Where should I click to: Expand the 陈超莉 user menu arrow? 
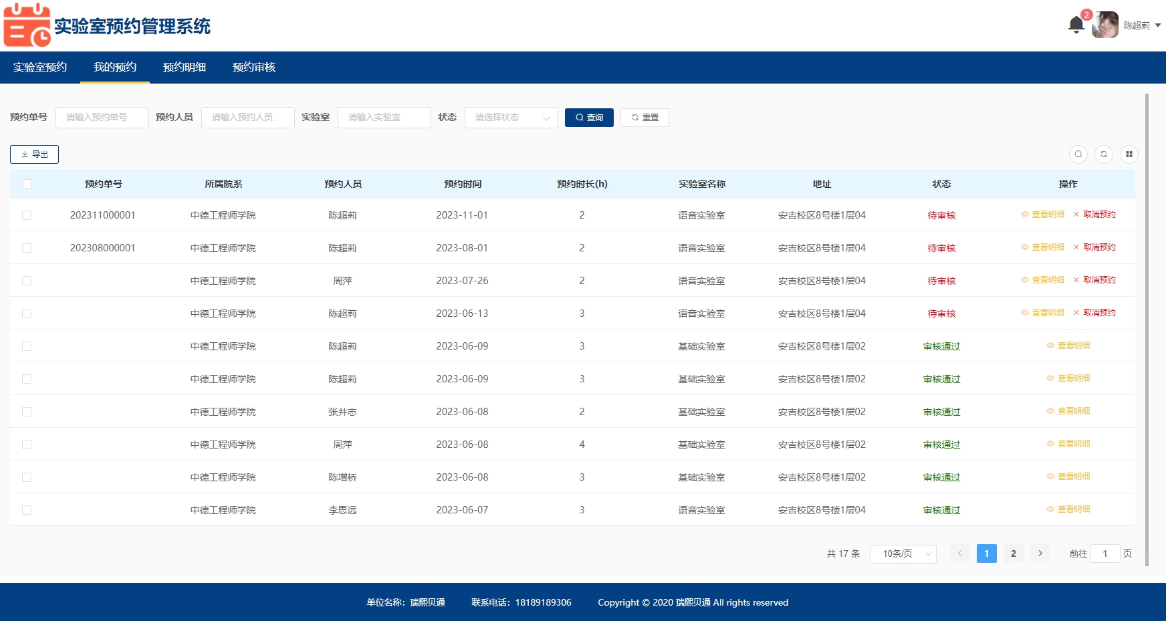point(1157,25)
